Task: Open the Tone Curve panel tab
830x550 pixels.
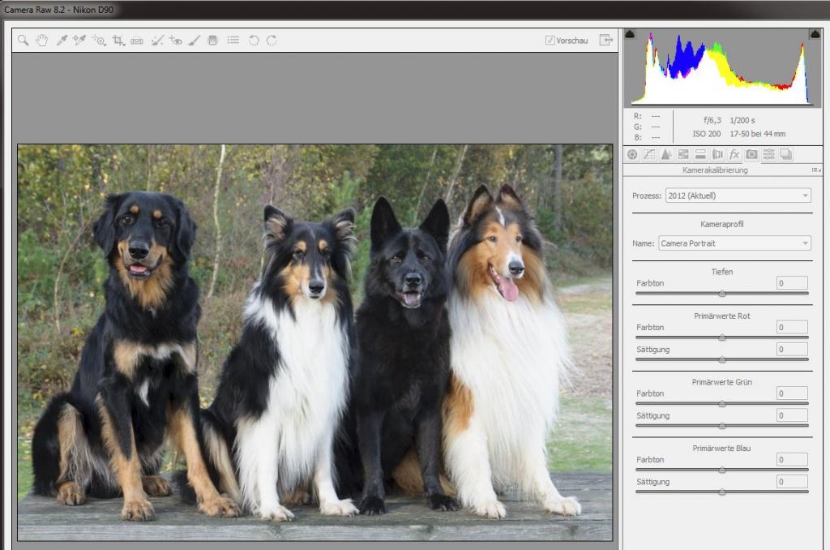Action: [649, 154]
